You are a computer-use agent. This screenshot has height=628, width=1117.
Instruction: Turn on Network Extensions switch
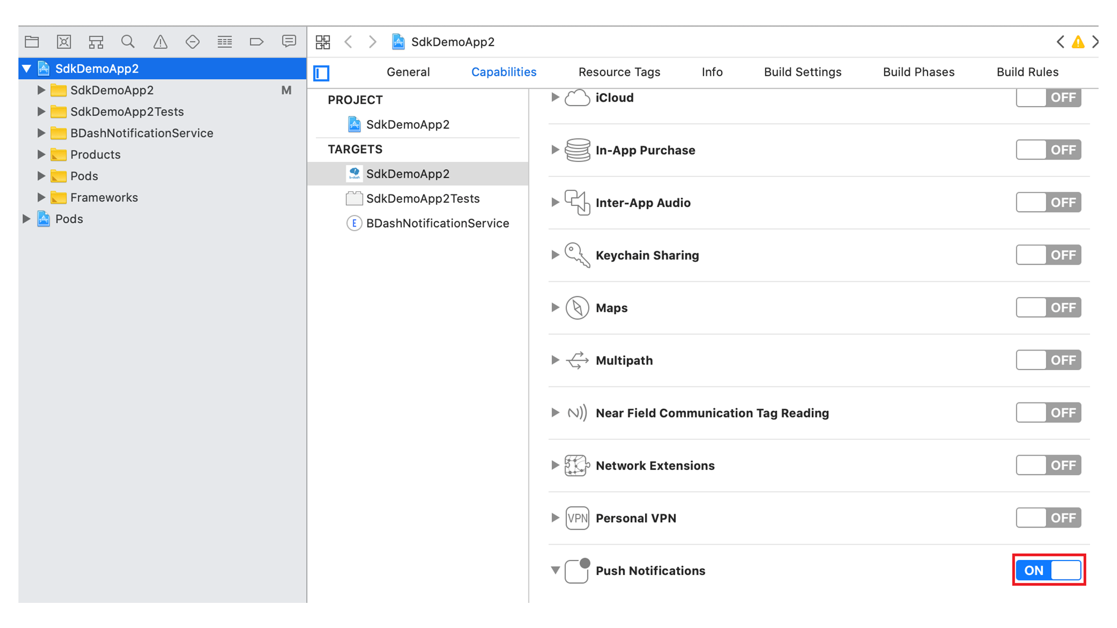point(1048,466)
